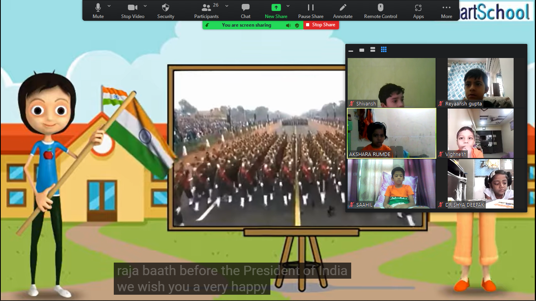Pause Share of the screen
This screenshot has height=301, width=536.
click(x=311, y=11)
